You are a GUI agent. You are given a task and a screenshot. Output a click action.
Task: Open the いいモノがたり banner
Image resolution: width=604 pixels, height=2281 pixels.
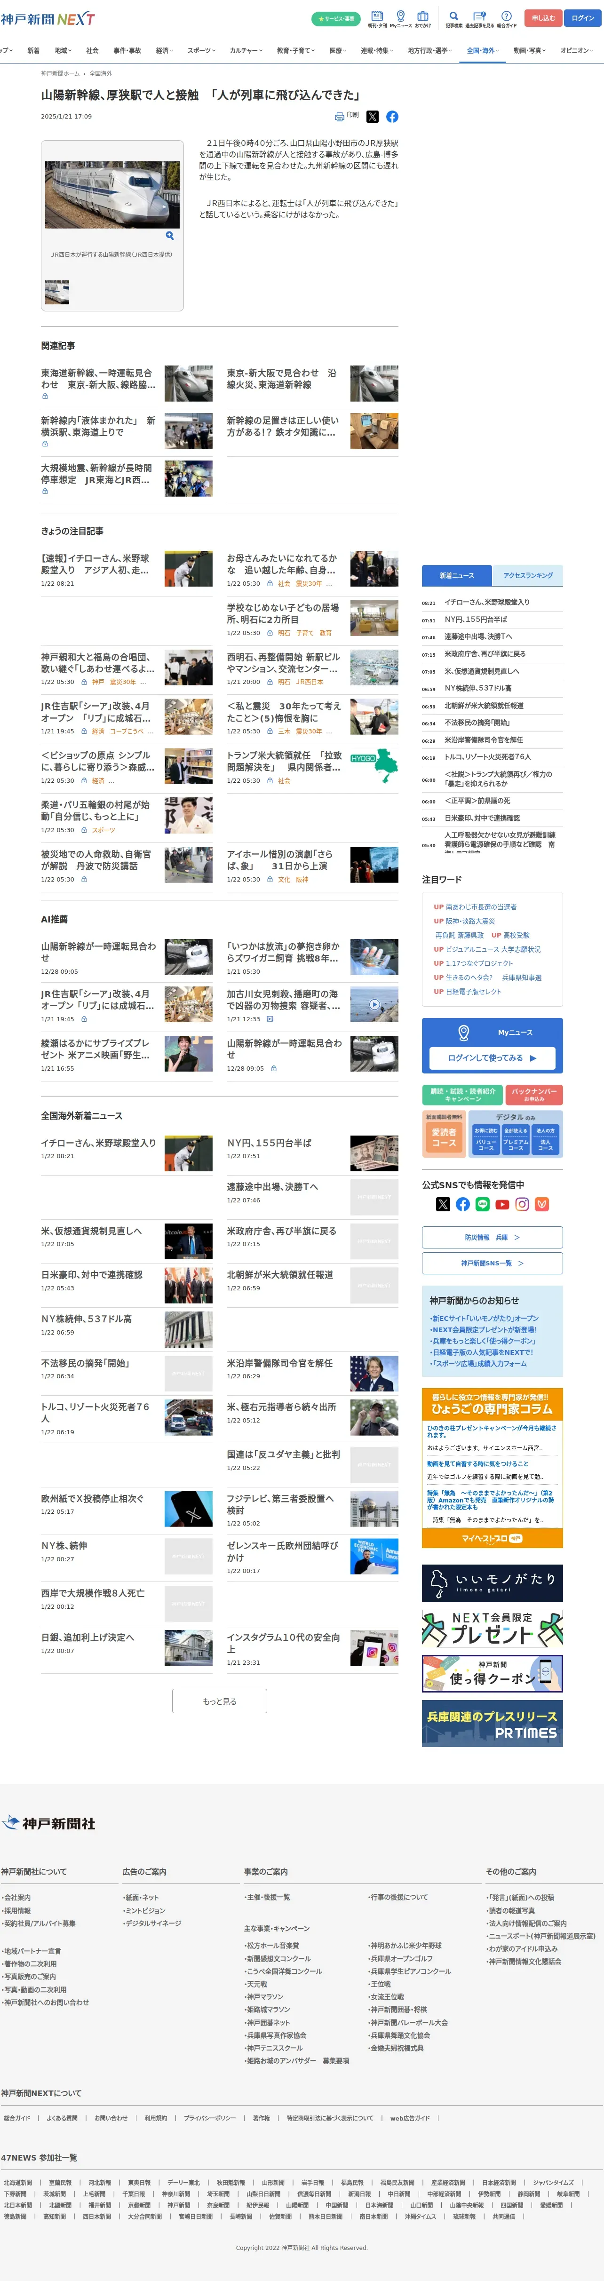[x=492, y=1582]
